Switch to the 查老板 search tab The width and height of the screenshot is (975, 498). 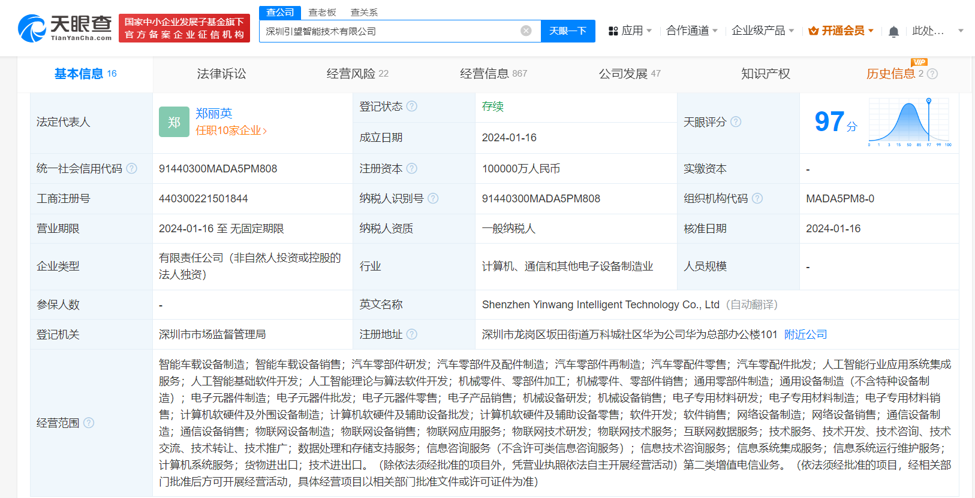322,13
